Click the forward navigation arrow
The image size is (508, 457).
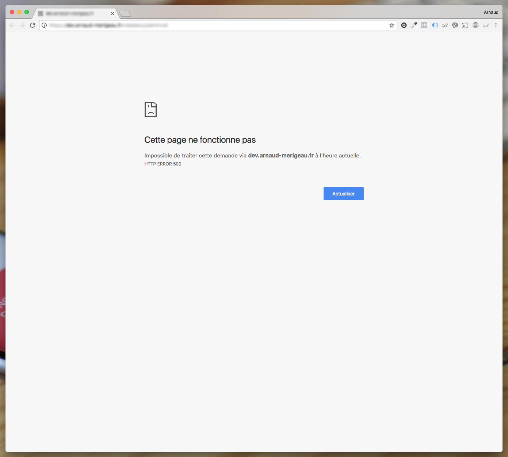[22, 25]
